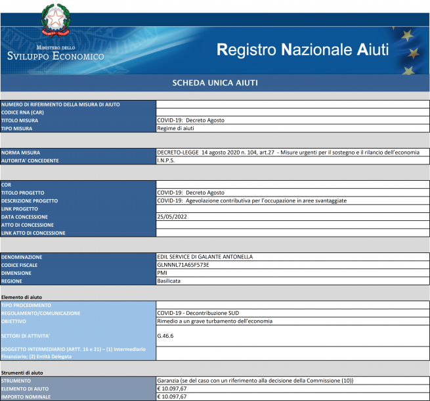Image resolution: width=430 pixels, height=401 pixels.
Task: Click the date '25/05/2022'
Action: point(172,217)
